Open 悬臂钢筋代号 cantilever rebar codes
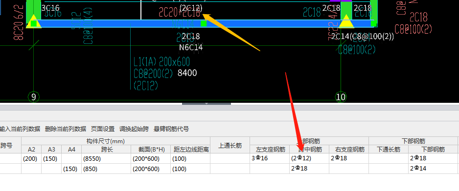459x191 pixels. click(171, 129)
